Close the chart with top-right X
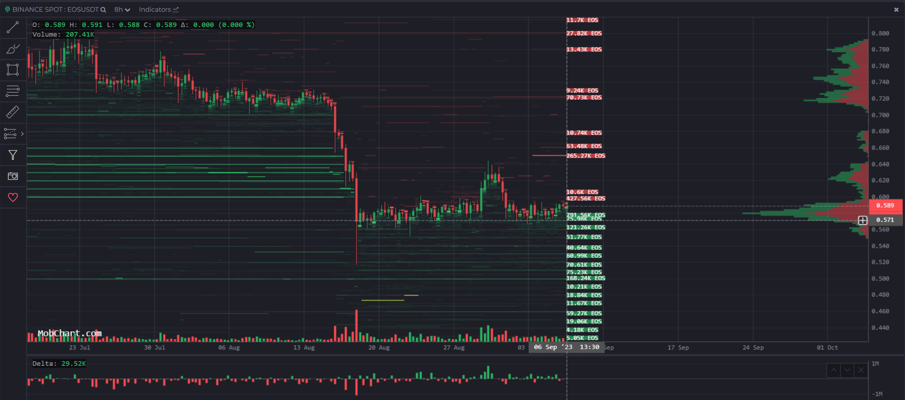 896,10
